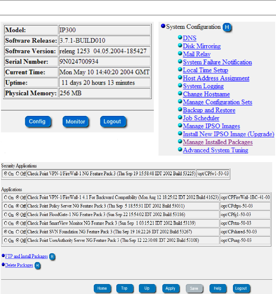The image size is (276, 294).
Task: Turn On VPN-1/FireWall-1 4.1 Backward Compatibility
Action: [6, 197]
